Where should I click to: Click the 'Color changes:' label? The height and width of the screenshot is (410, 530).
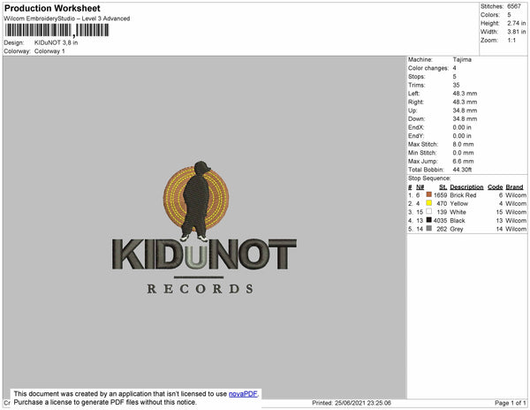coord(428,68)
